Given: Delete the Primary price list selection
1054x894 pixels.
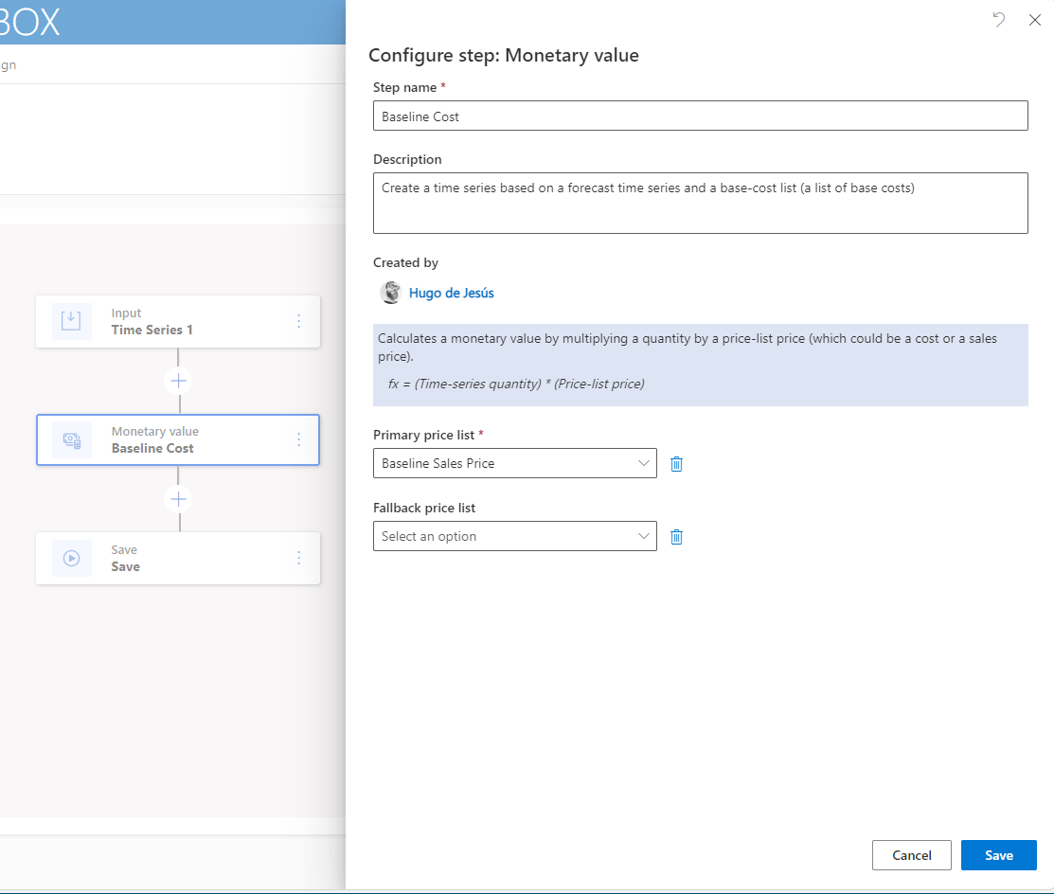Looking at the screenshot, I should 676,463.
